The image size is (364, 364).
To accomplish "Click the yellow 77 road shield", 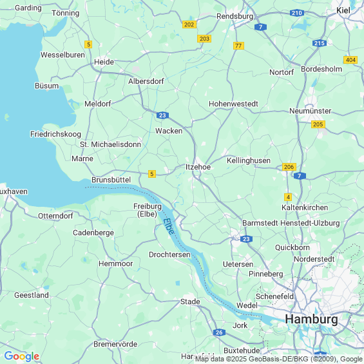I will (238, 46).
